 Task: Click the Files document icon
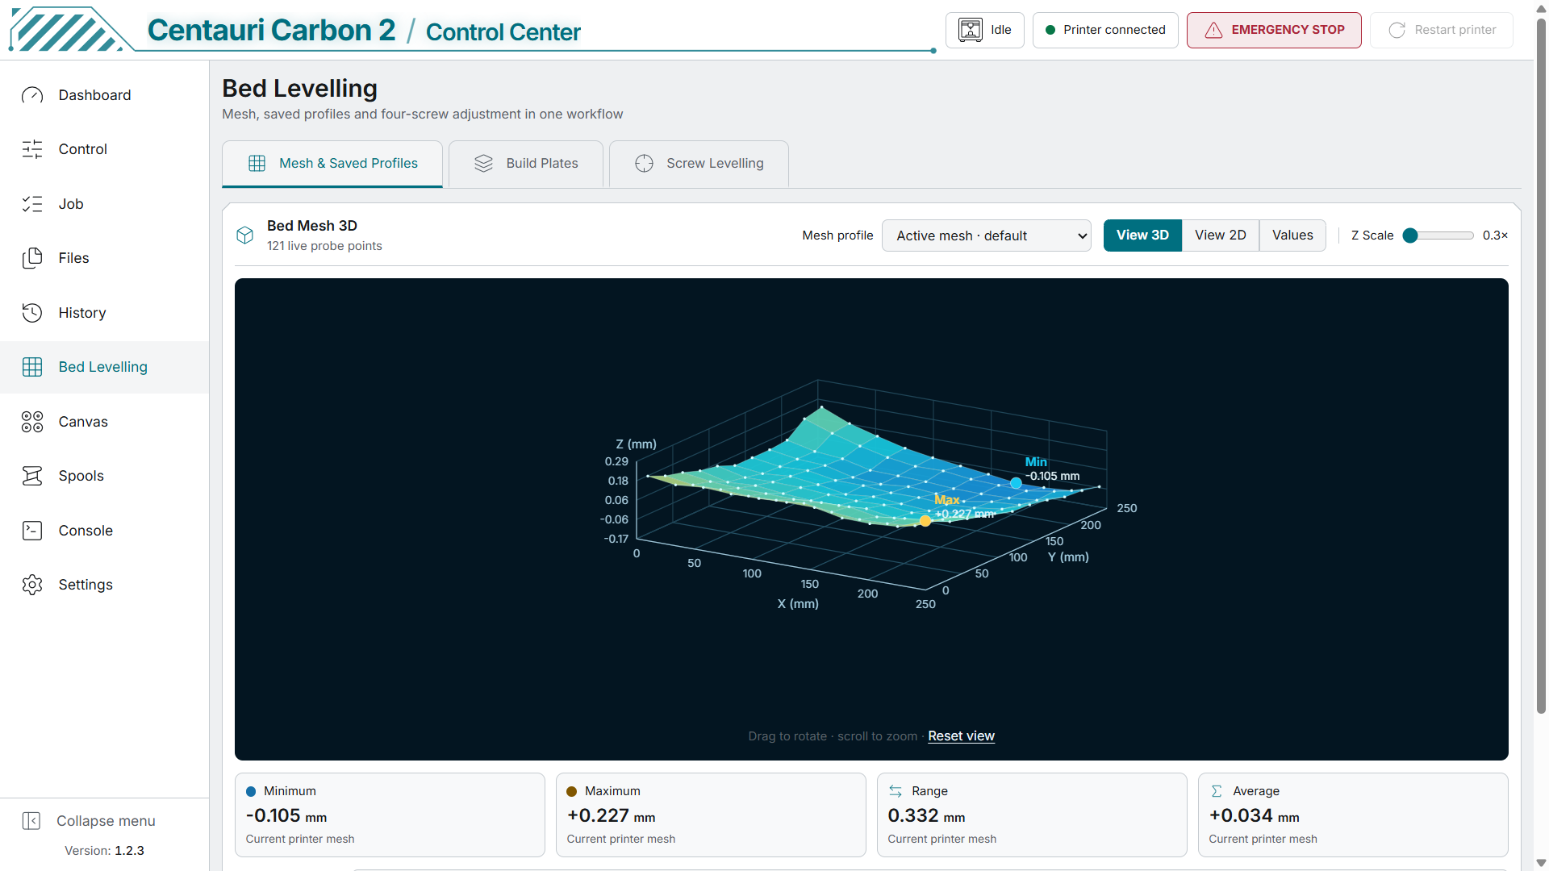[x=32, y=258]
